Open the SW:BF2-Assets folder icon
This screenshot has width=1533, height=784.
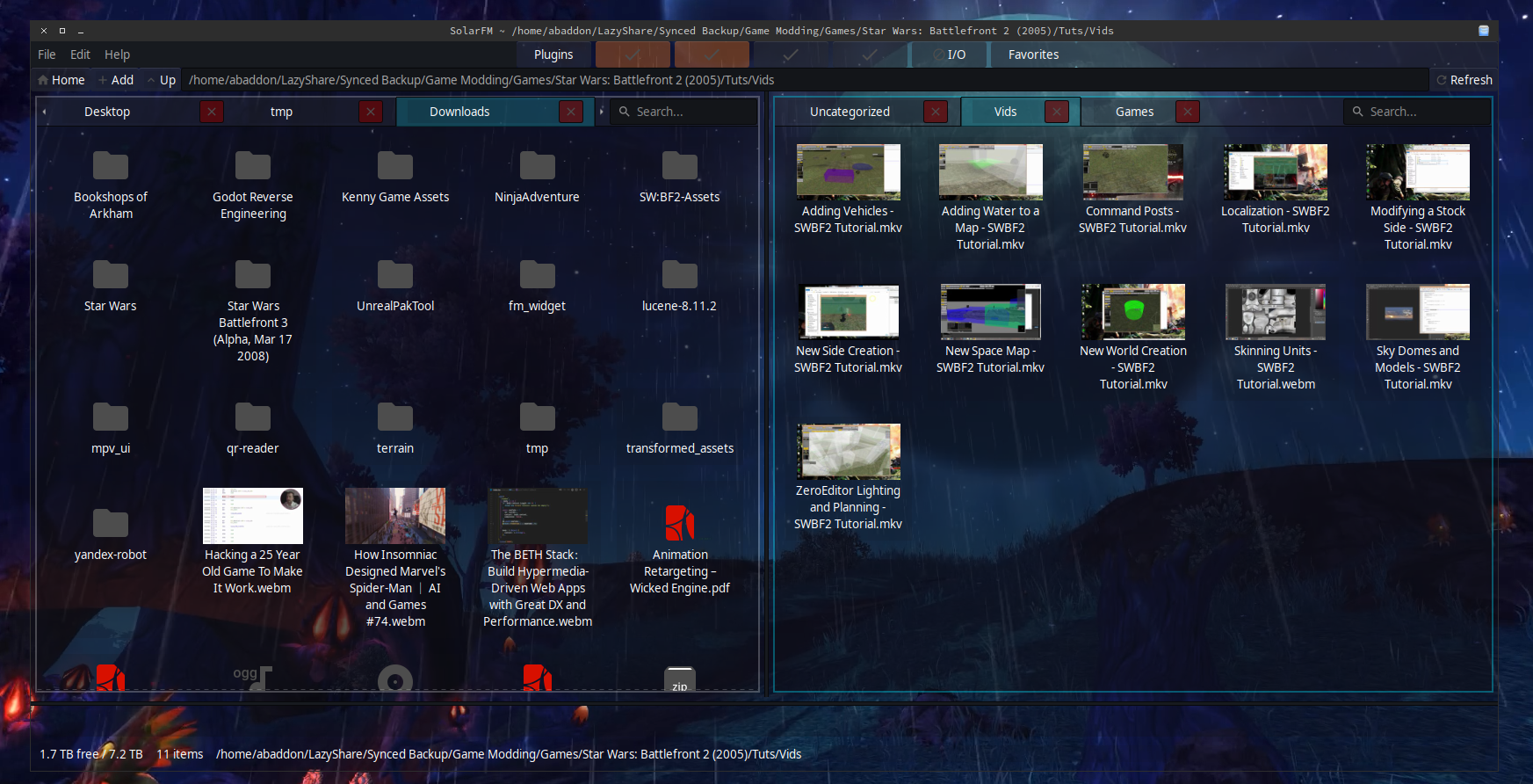pos(679,166)
